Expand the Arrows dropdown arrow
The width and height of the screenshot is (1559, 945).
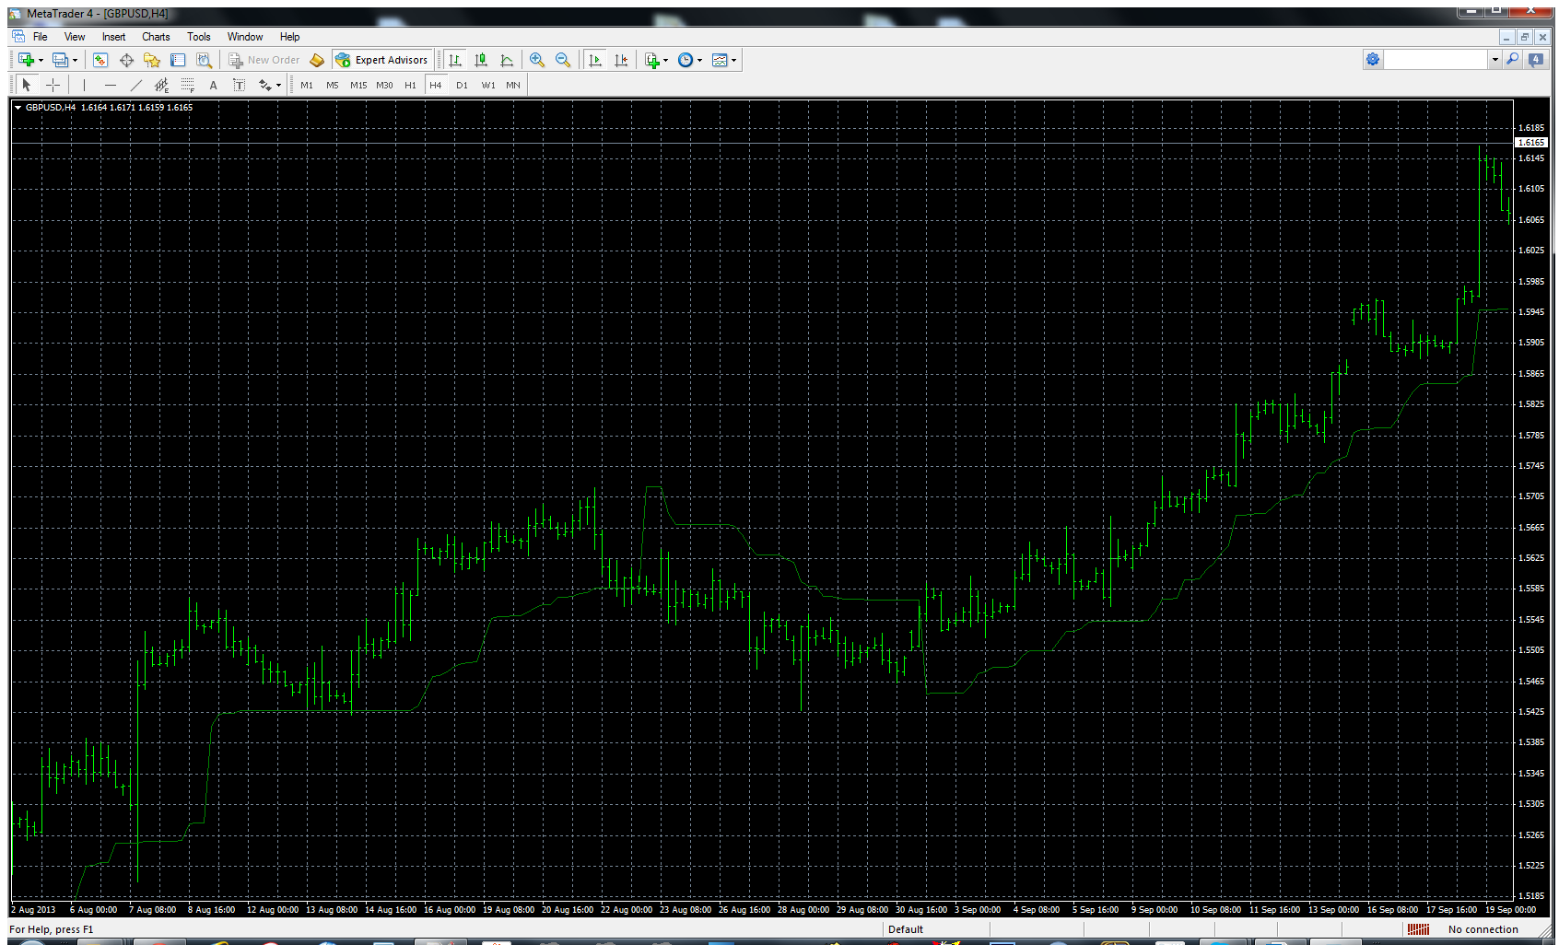[278, 85]
